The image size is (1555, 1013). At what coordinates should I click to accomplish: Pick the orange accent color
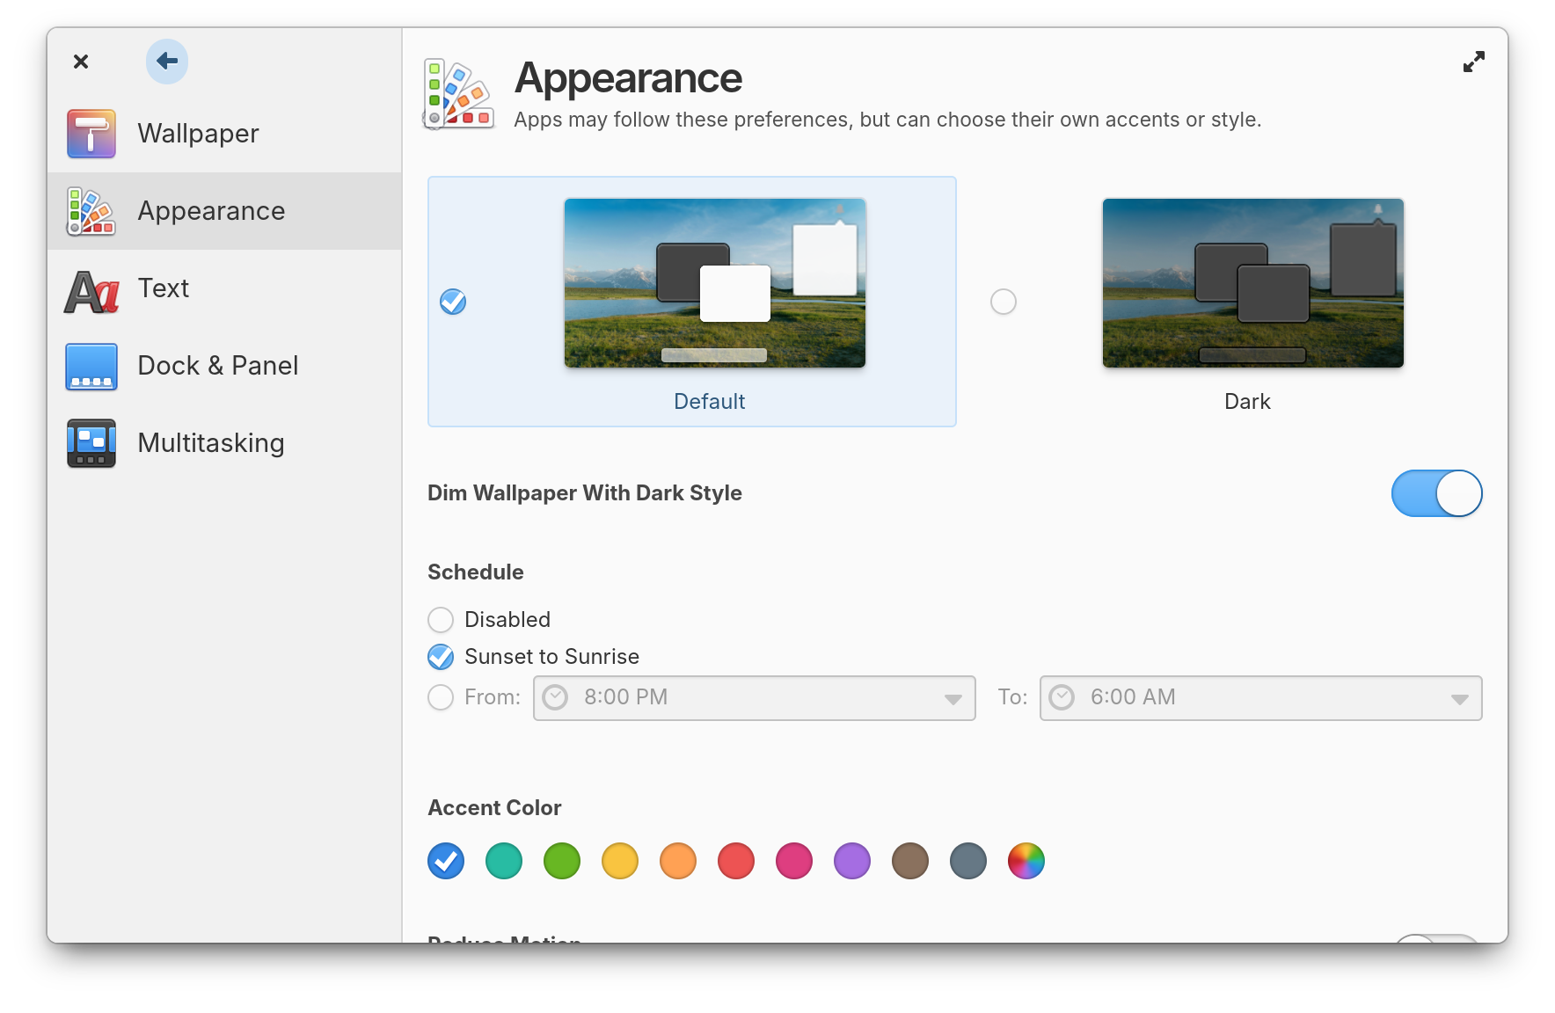point(678,861)
